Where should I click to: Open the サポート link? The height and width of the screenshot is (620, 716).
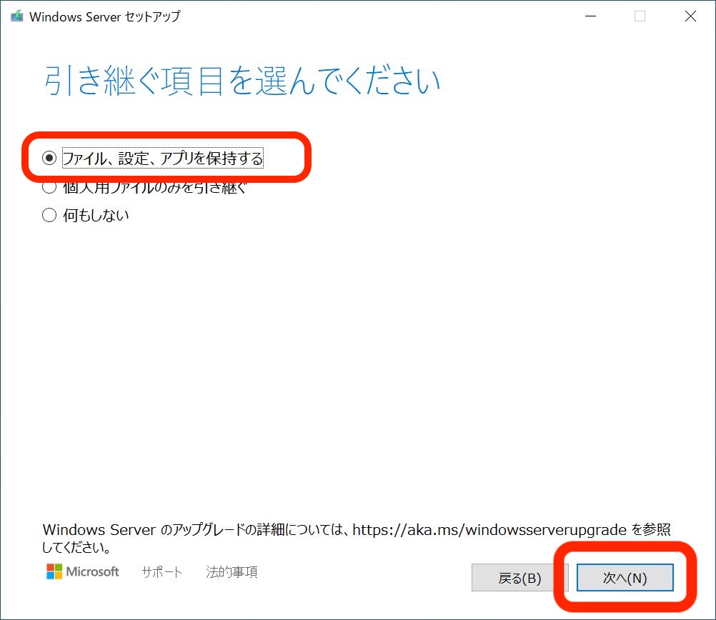click(161, 572)
